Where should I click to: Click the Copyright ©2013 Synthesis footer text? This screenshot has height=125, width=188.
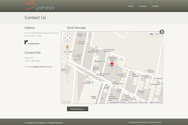click(44, 123)
